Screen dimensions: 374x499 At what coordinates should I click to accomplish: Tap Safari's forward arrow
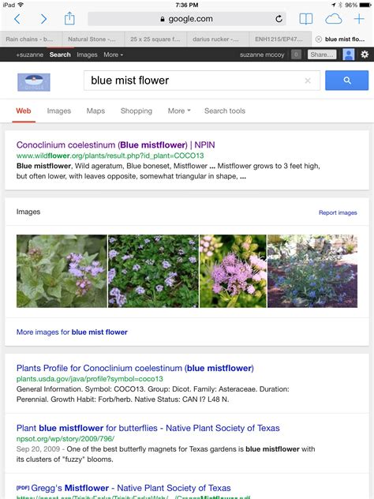pyautogui.click(x=43, y=19)
